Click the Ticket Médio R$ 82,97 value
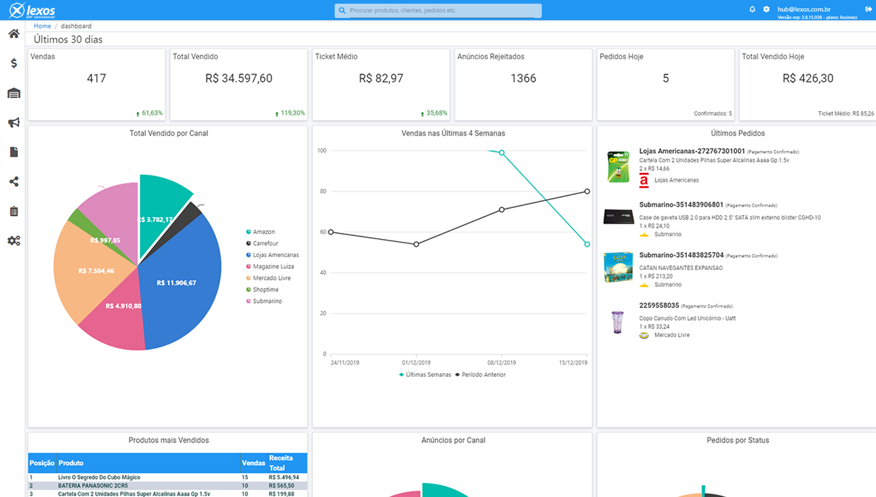Image resolution: width=876 pixels, height=497 pixels. 381,78
